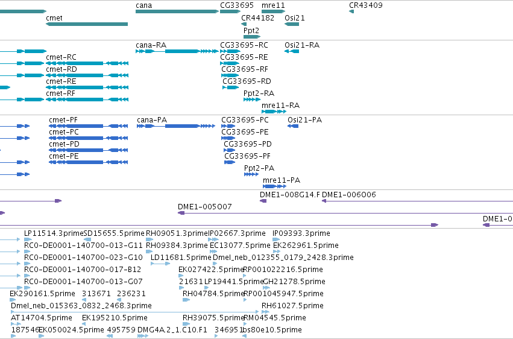This screenshot has height=339, width=513.
Task: Select the Ppt2-PA protein label
Action: tap(259, 168)
